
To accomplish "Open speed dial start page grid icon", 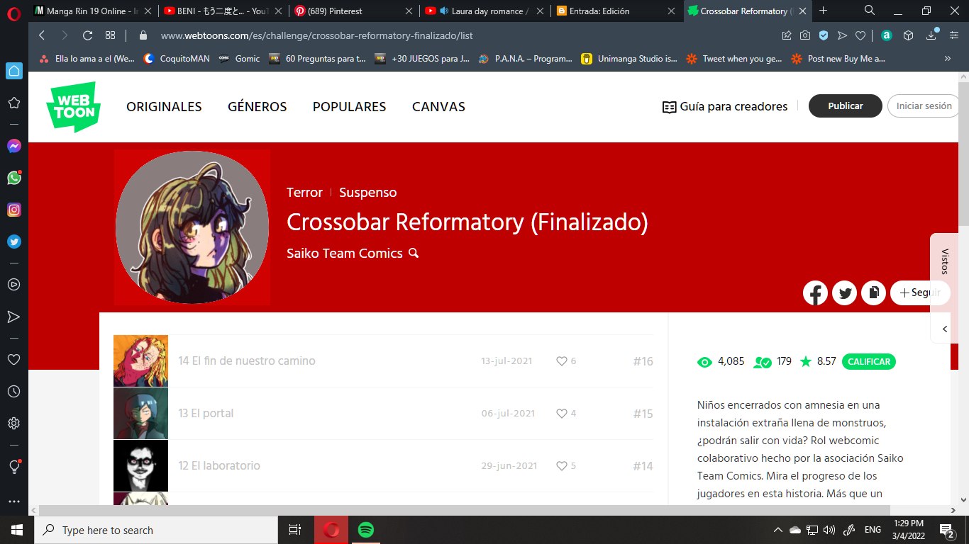I will pos(110,35).
